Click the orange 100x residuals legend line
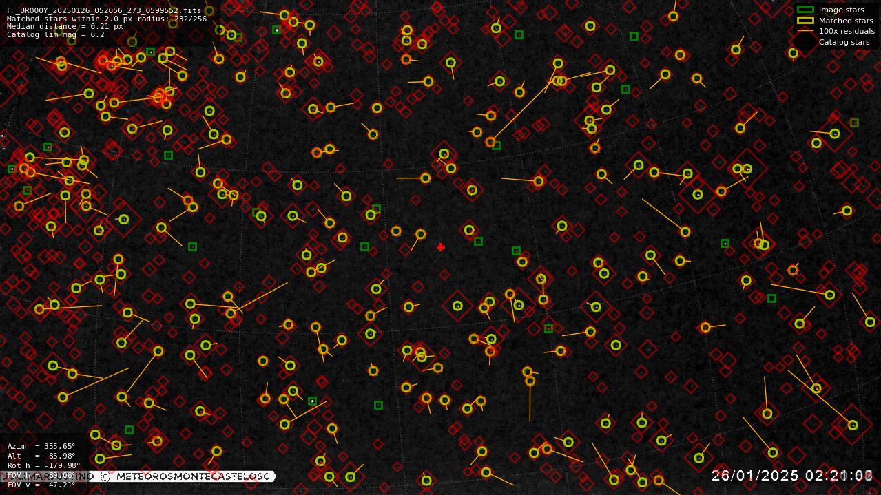 805,31
